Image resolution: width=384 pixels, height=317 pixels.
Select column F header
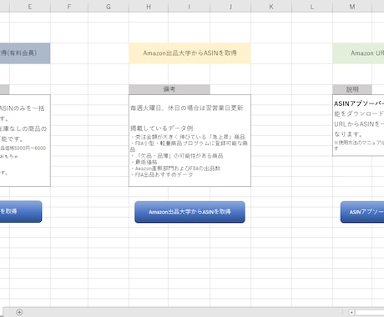[69, 7]
